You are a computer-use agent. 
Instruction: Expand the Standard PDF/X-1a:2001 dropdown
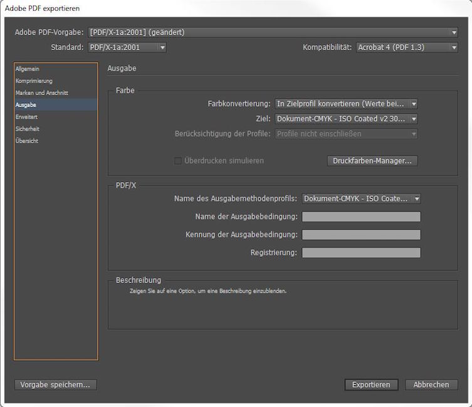tap(127, 48)
